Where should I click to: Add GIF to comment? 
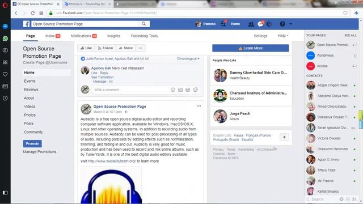tap(188, 90)
